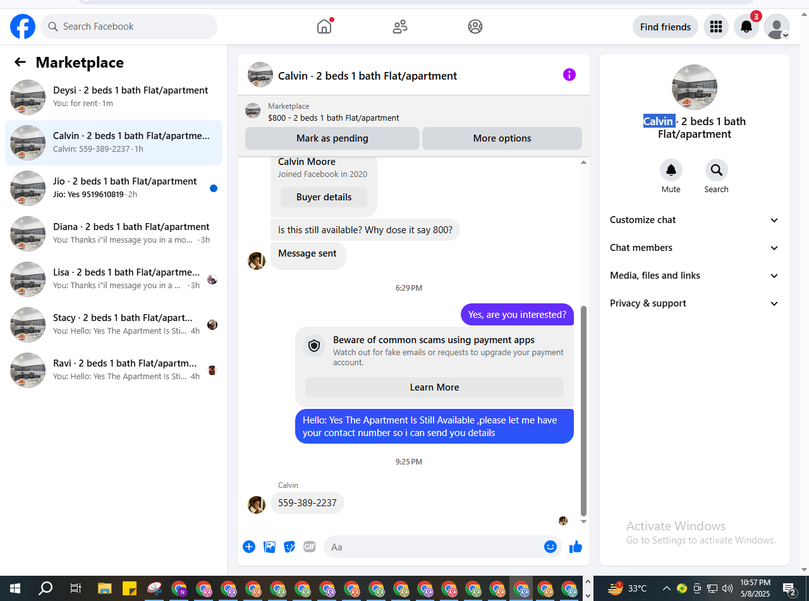Mute this conversation with the bell icon
The width and height of the screenshot is (809, 601).
pos(671,170)
